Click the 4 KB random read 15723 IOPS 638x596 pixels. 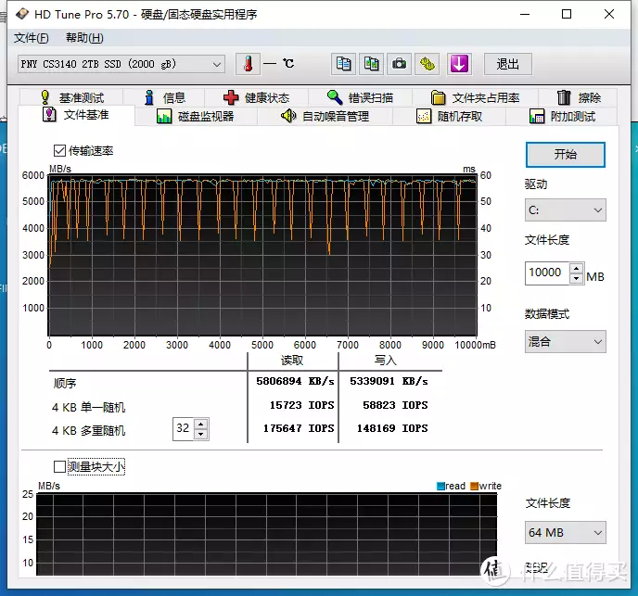click(302, 405)
